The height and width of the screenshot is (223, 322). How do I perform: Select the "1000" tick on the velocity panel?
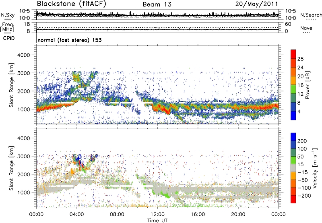[23, 192]
